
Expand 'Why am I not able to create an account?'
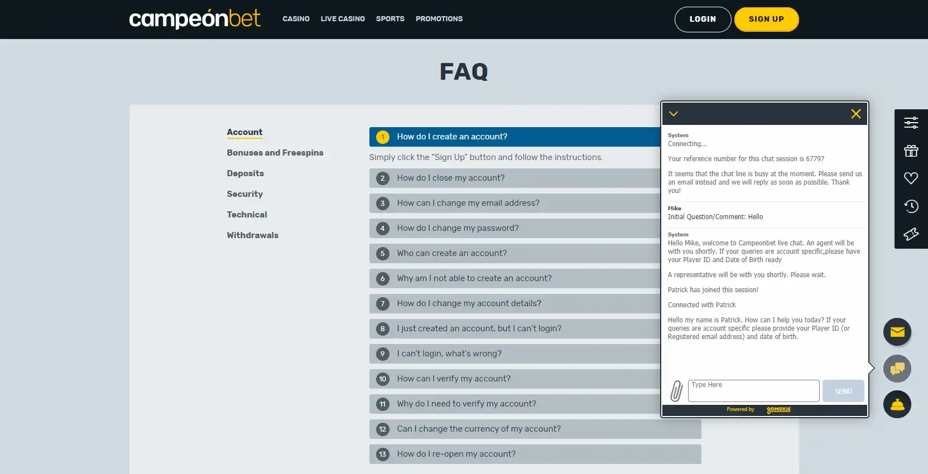pyautogui.click(x=515, y=278)
